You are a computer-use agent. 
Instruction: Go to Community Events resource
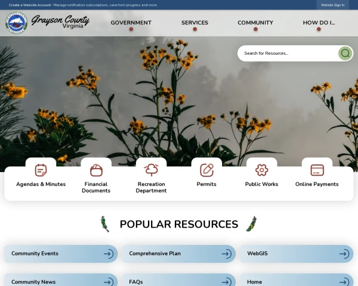click(x=61, y=254)
